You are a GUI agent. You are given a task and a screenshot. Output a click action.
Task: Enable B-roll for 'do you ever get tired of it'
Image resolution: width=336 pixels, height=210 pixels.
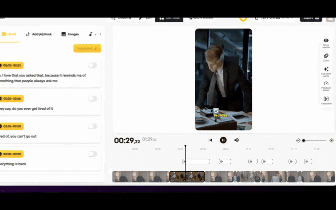click(93, 98)
